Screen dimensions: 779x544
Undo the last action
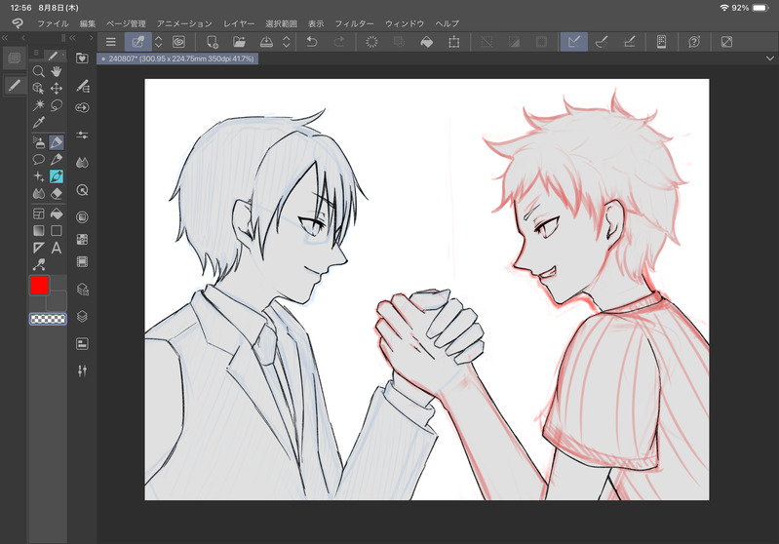[x=312, y=42]
